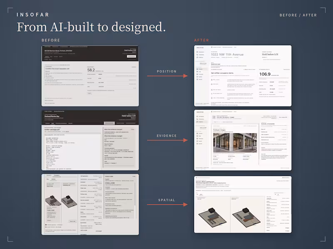This screenshot has height=249, width=333.
Task: Click the SPATIAL label above the arrow
Action: tap(167, 200)
